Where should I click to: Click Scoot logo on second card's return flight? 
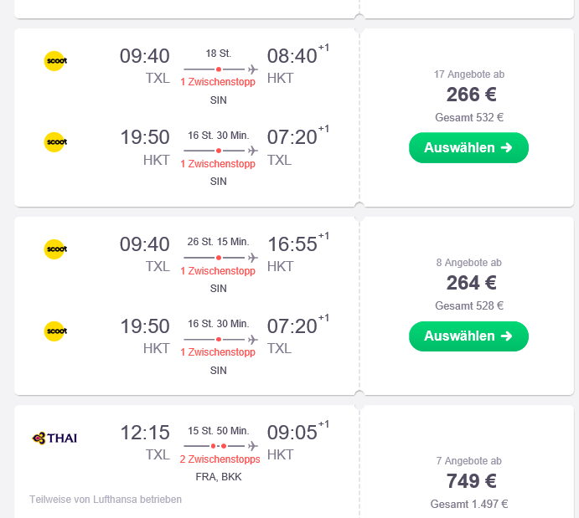56,331
